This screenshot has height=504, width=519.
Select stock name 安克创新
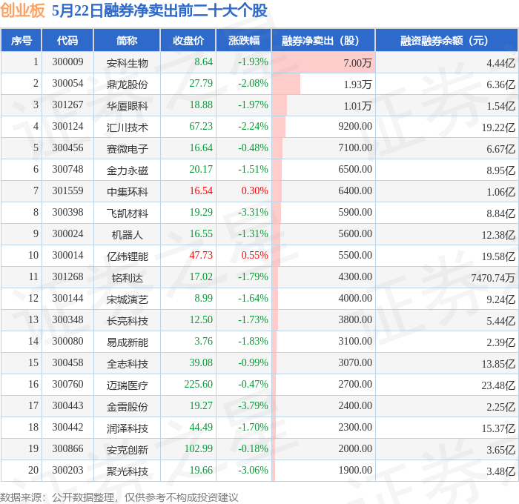[127, 450]
